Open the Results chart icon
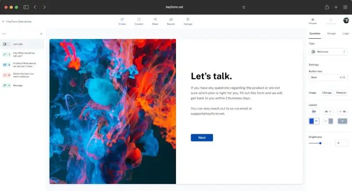This screenshot has width=352, height=191. coord(171,19)
